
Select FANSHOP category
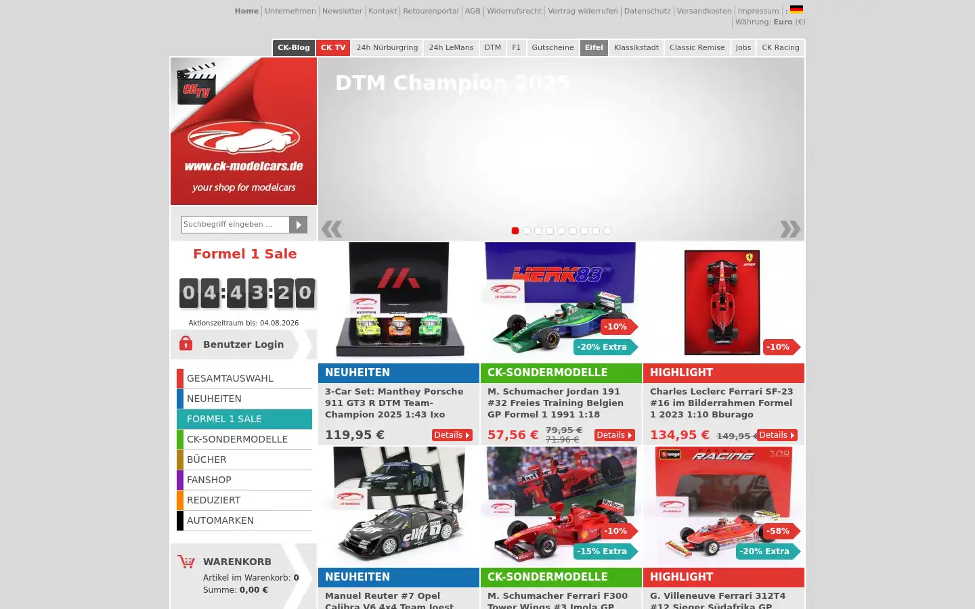[244, 480]
